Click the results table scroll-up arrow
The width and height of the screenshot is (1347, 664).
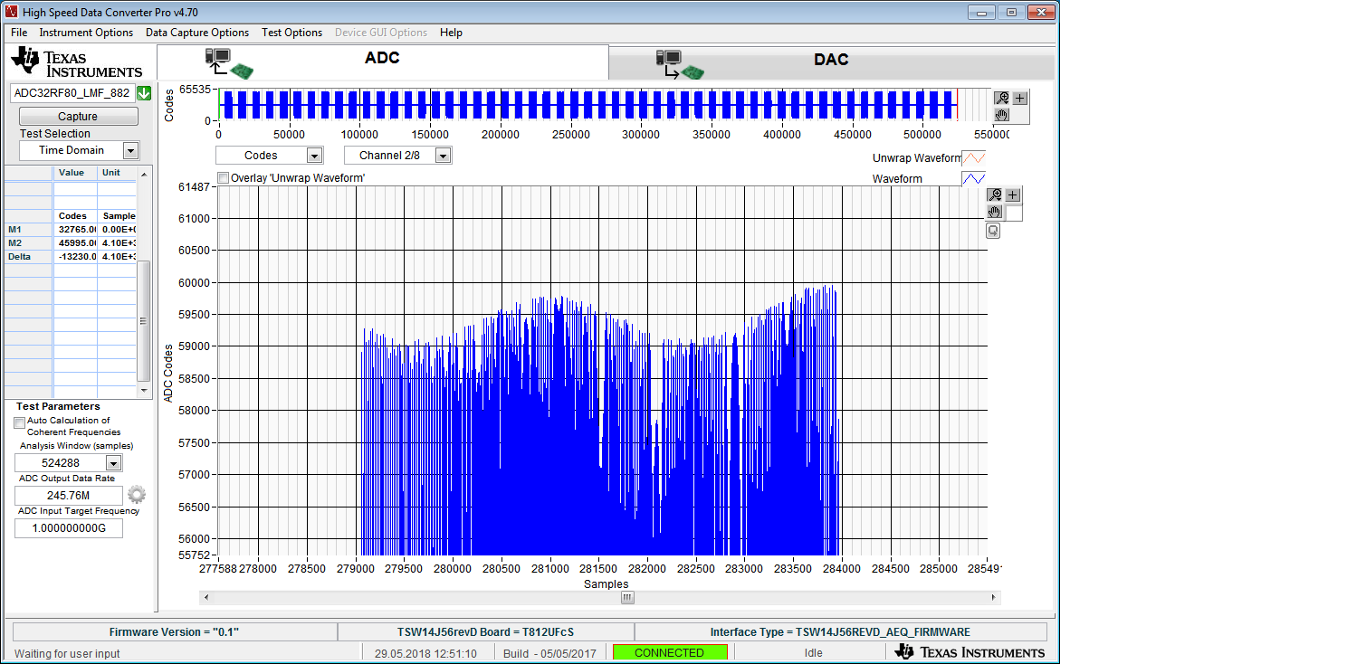coord(143,172)
